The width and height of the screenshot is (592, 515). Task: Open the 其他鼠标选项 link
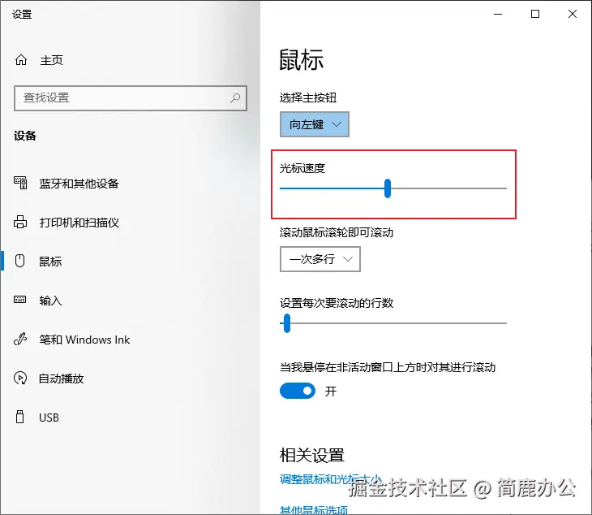(314, 510)
